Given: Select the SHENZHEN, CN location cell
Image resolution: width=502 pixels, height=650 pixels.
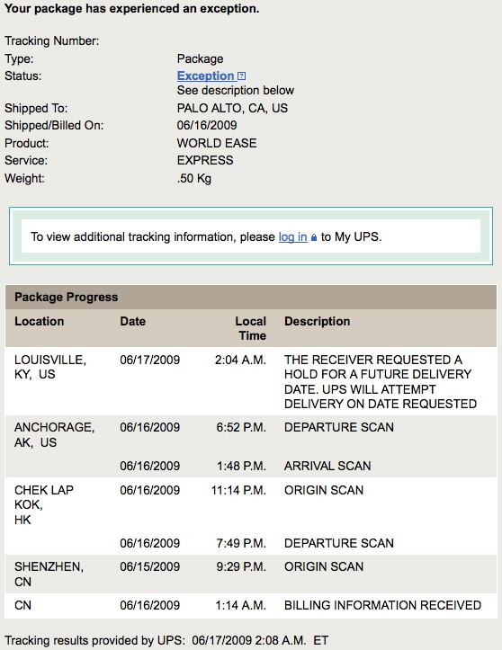Looking at the screenshot, I should [x=49, y=574].
